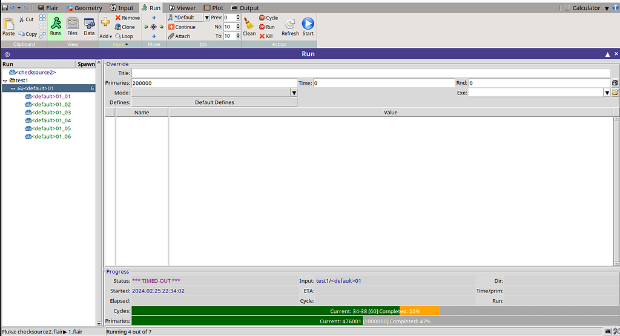
Task: Click the Title input field
Action: tap(371, 73)
